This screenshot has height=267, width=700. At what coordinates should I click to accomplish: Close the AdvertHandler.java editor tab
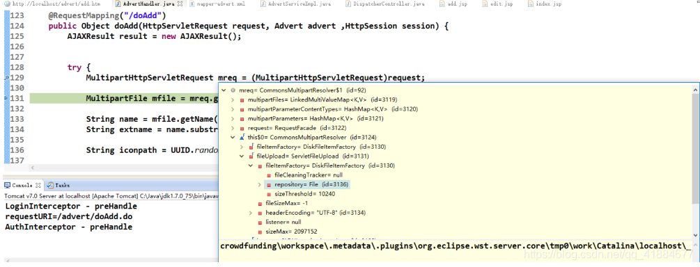tap(180, 3)
